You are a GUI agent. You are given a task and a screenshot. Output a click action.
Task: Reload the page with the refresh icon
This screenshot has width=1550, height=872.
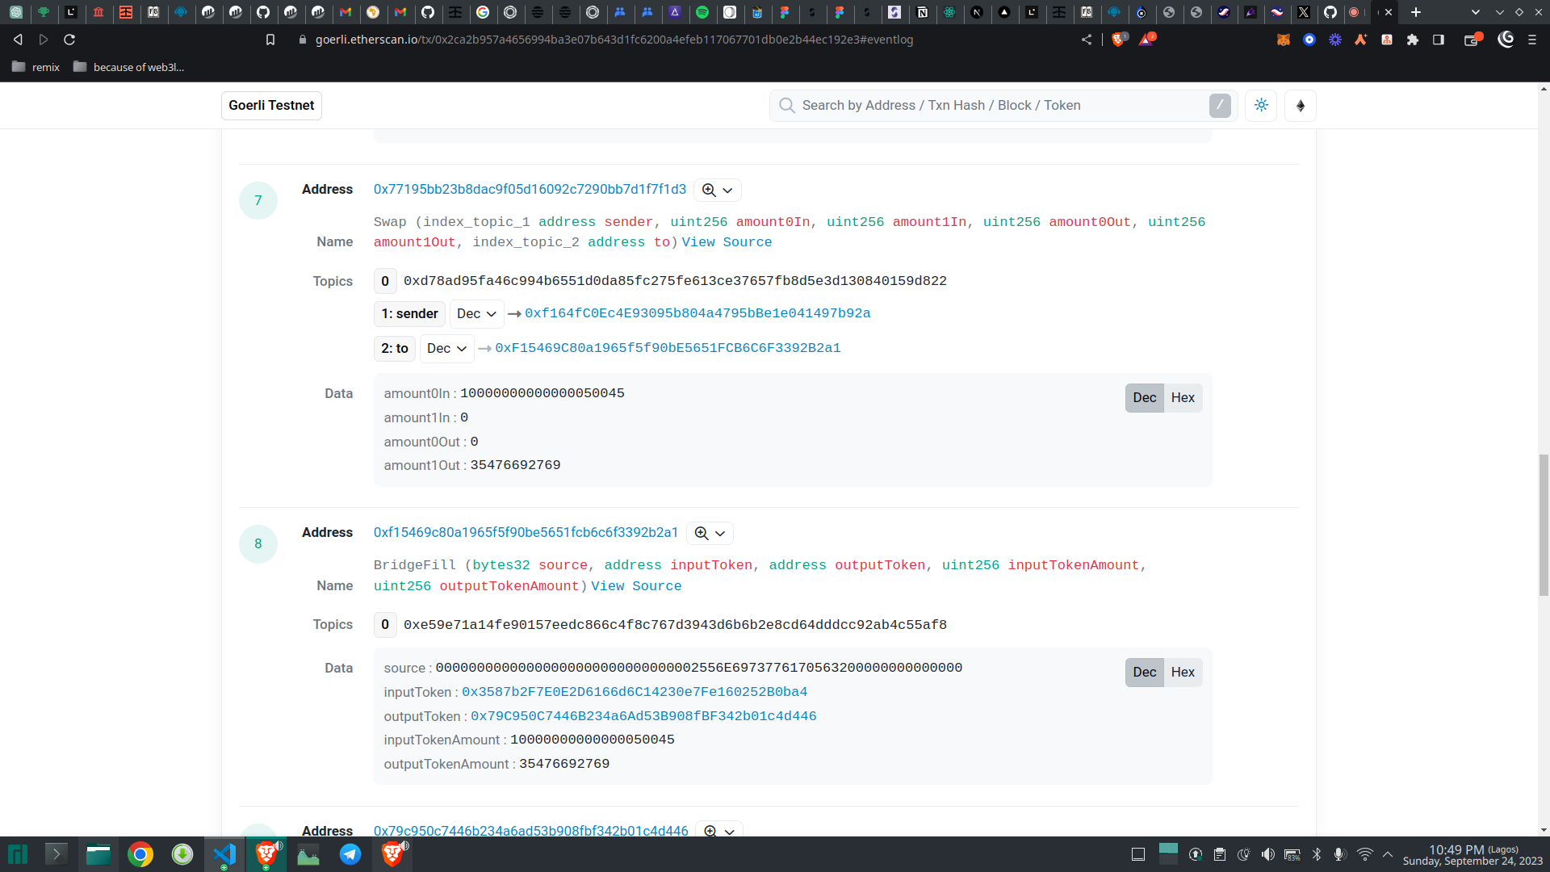coord(69,40)
